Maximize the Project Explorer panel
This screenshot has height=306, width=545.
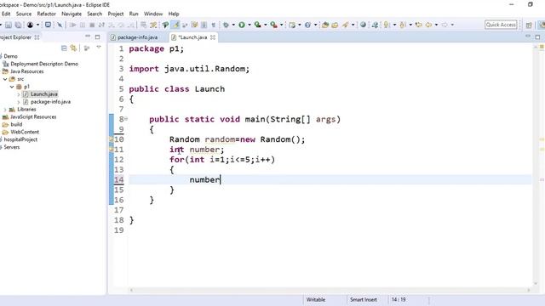pyautogui.click(x=97, y=37)
